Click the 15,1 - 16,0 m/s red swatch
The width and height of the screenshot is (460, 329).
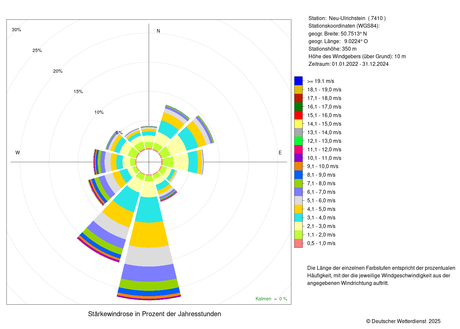tap(298, 115)
